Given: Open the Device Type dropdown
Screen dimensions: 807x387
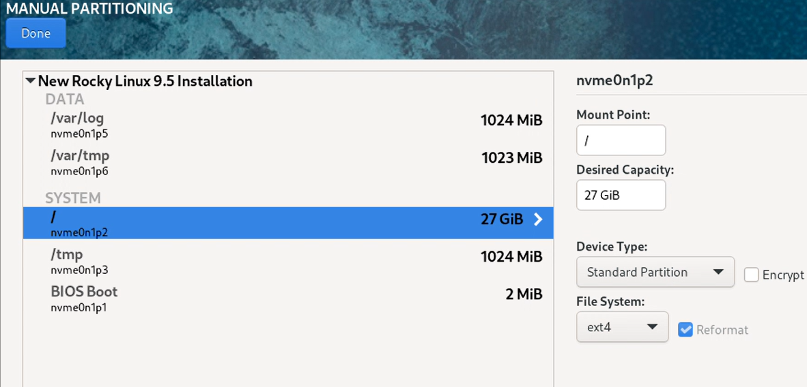Looking at the screenshot, I should point(655,272).
